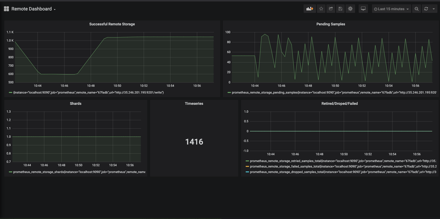Add a new panel to dashboard
The width and height of the screenshot is (440, 219).
[310, 9]
